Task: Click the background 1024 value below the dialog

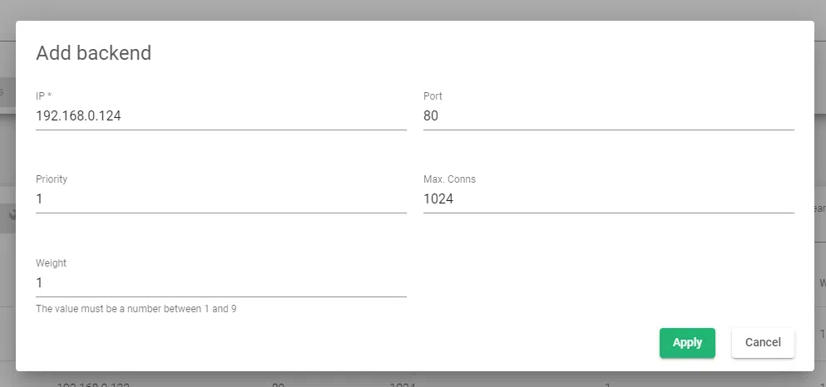Action: coord(402,383)
